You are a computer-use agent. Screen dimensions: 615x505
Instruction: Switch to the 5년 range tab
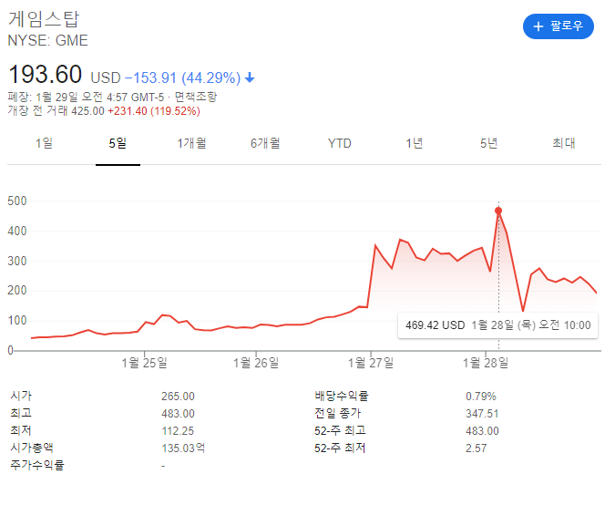(x=488, y=143)
